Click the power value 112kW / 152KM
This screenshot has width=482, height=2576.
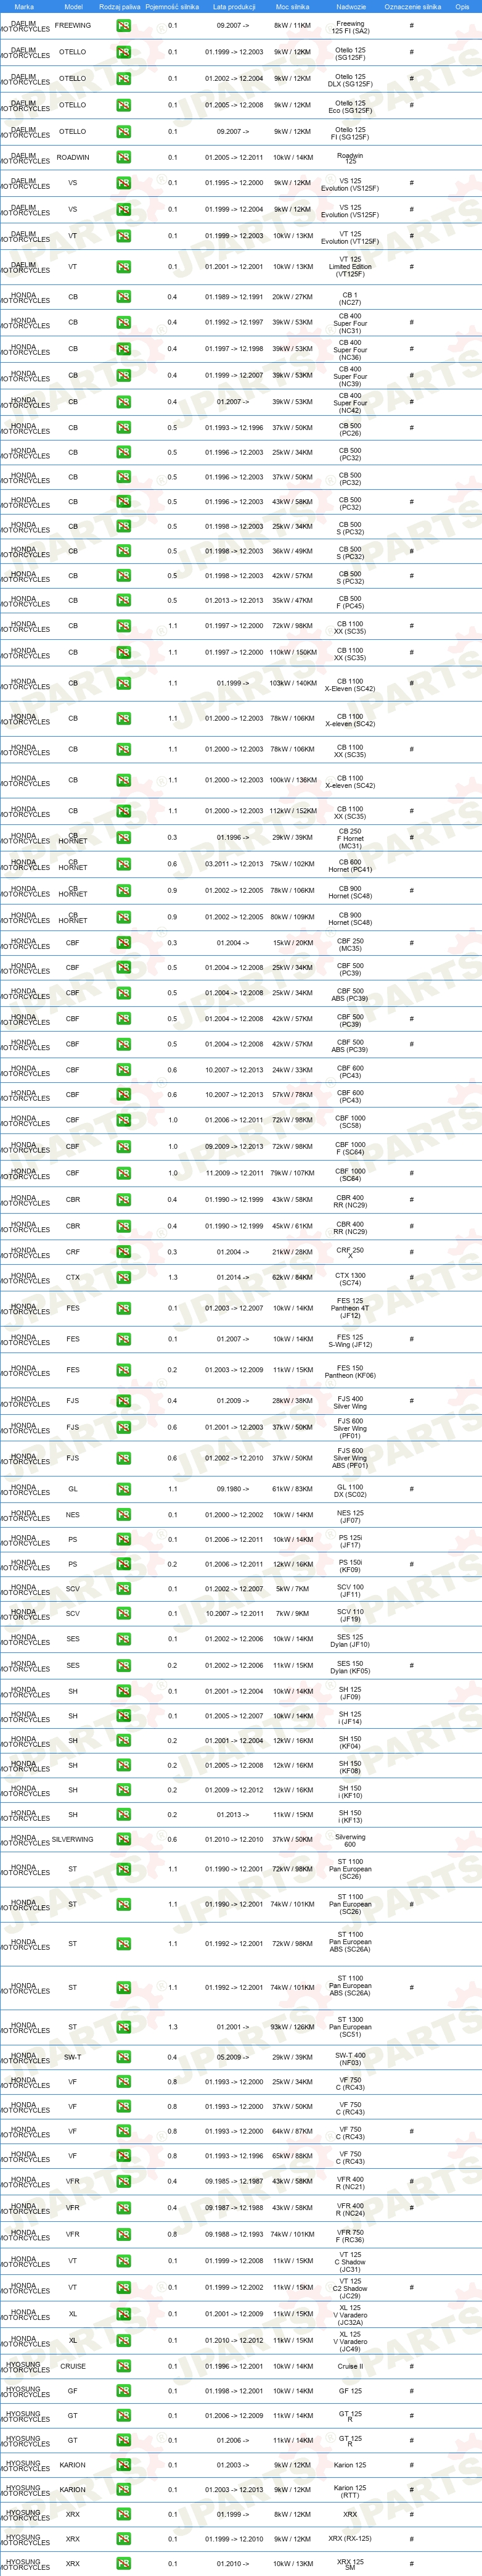(x=293, y=811)
